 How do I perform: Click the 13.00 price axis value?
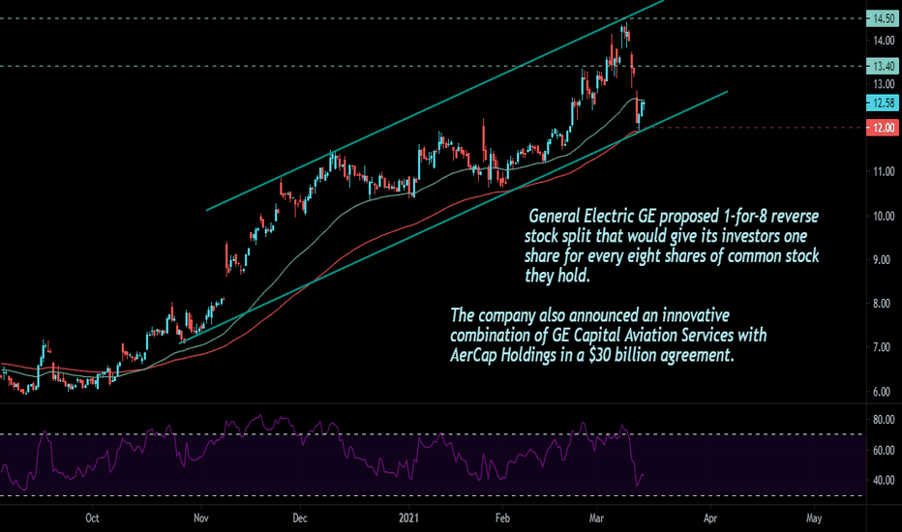click(x=884, y=84)
